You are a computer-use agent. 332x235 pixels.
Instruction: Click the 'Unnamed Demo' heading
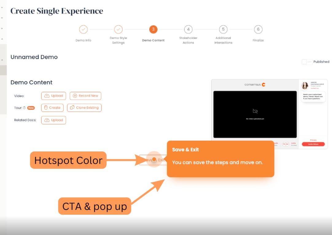click(x=34, y=57)
